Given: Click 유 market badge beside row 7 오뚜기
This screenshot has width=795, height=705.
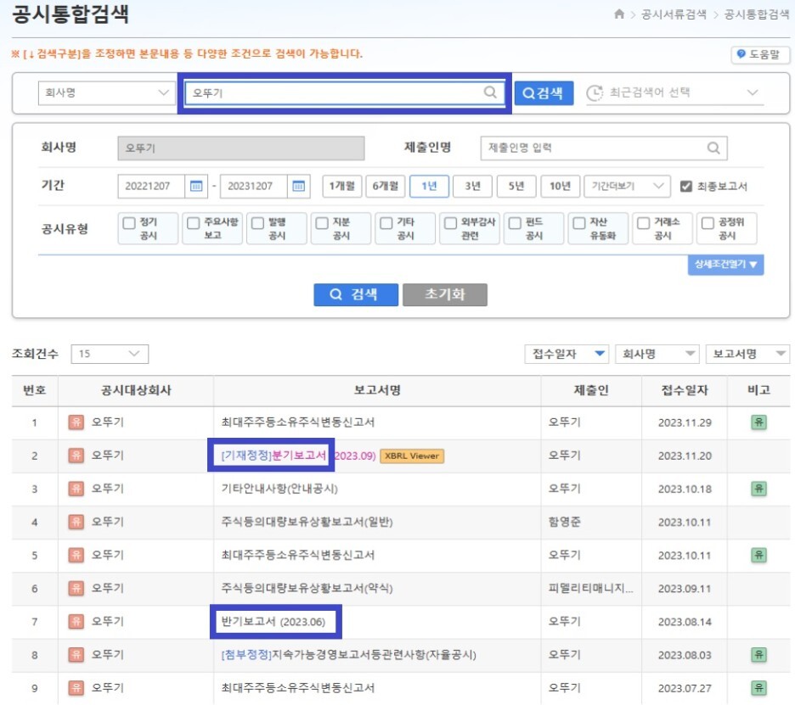Looking at the screenshot, I should [x=76, y=621].
